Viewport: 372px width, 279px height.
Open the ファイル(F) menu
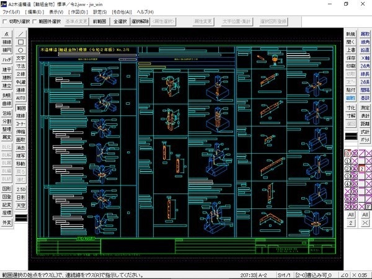pos(11,12)
